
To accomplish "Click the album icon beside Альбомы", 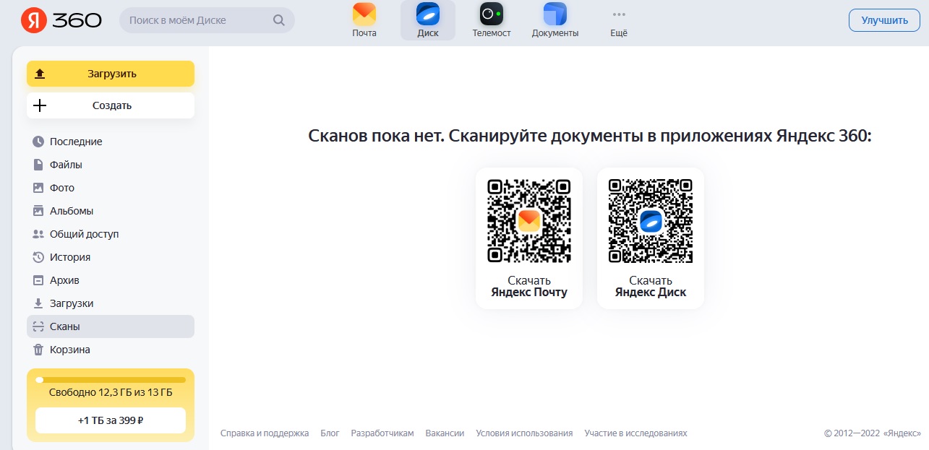I will click(x=38, y=211).
